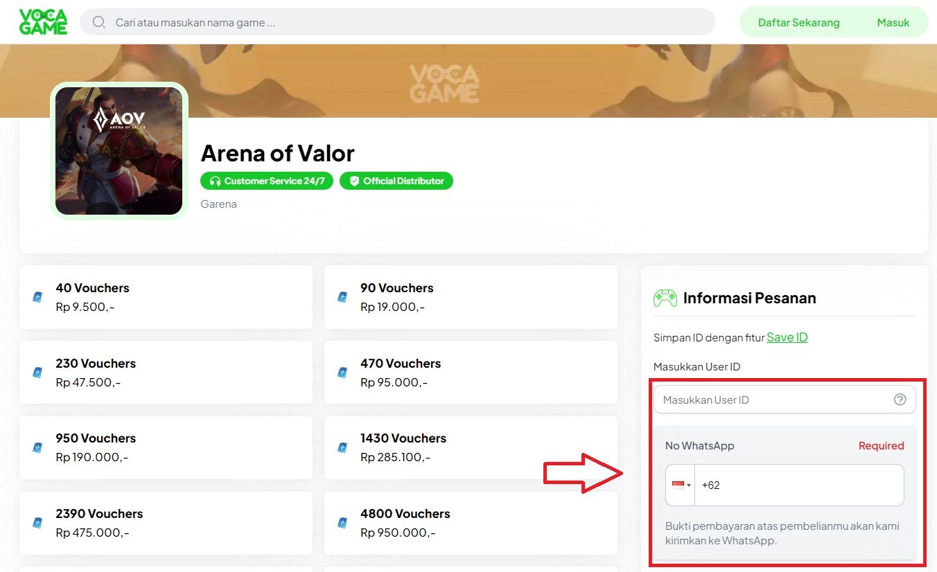Screen dimensions: 937x572
Task: Click voucher icon beside 90 Vouchers
Action: tap(342, 297)
